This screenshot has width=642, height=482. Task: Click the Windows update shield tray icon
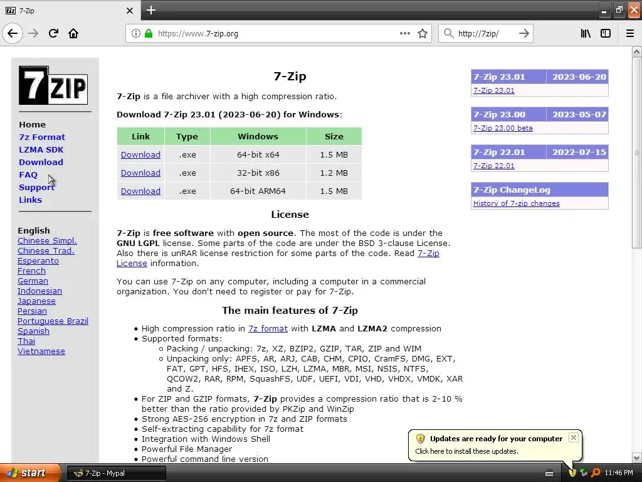pyautogui.click(x=572, y=473)
